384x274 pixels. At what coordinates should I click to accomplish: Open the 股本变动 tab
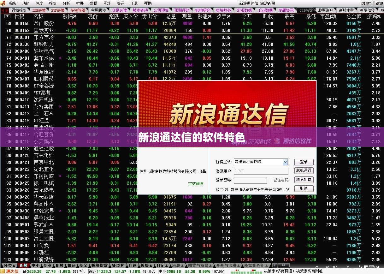(140, 10)
